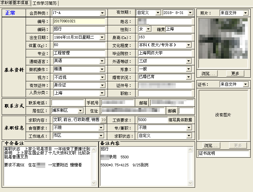Click the 身高 field showing 163
Viewport: 253px width, 192px height.
click(165, 37)
